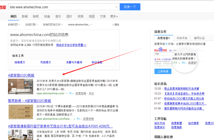Screen dimensions: 214x140
Task: Open the 磐思新闻 – A家家居|O2O商城 result
Action: pos(29,101)
